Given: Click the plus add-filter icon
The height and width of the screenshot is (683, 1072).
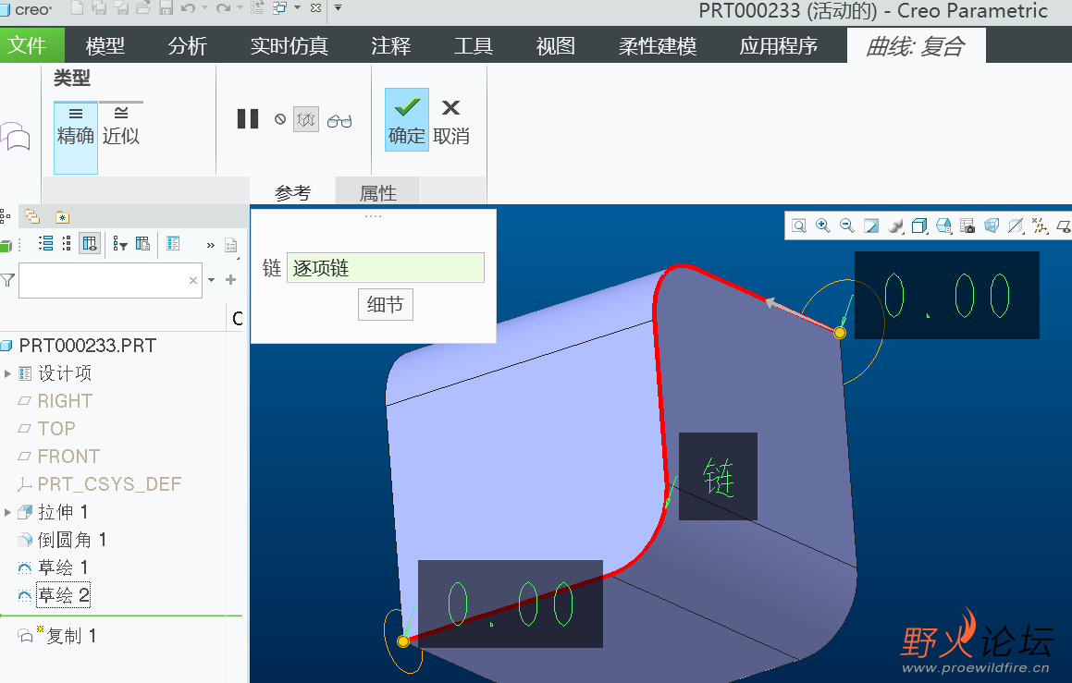Looking at the screenshot, I should click(x=231, y=279).
